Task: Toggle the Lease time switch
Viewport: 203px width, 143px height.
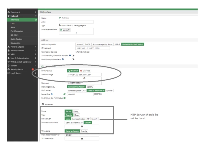Action: [65, 94]
